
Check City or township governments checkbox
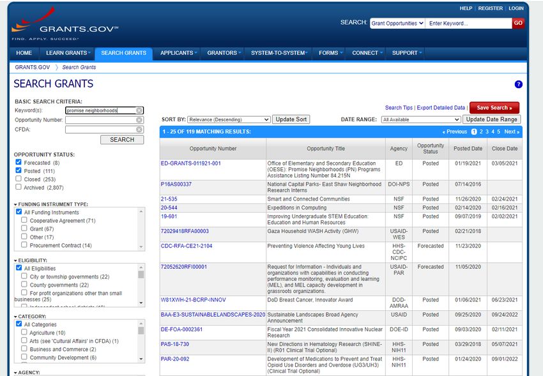tap(24, 276)
